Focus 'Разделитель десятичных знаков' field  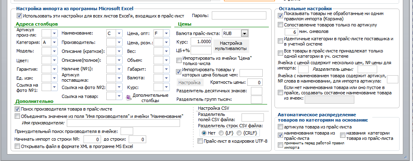pos(257,91)
